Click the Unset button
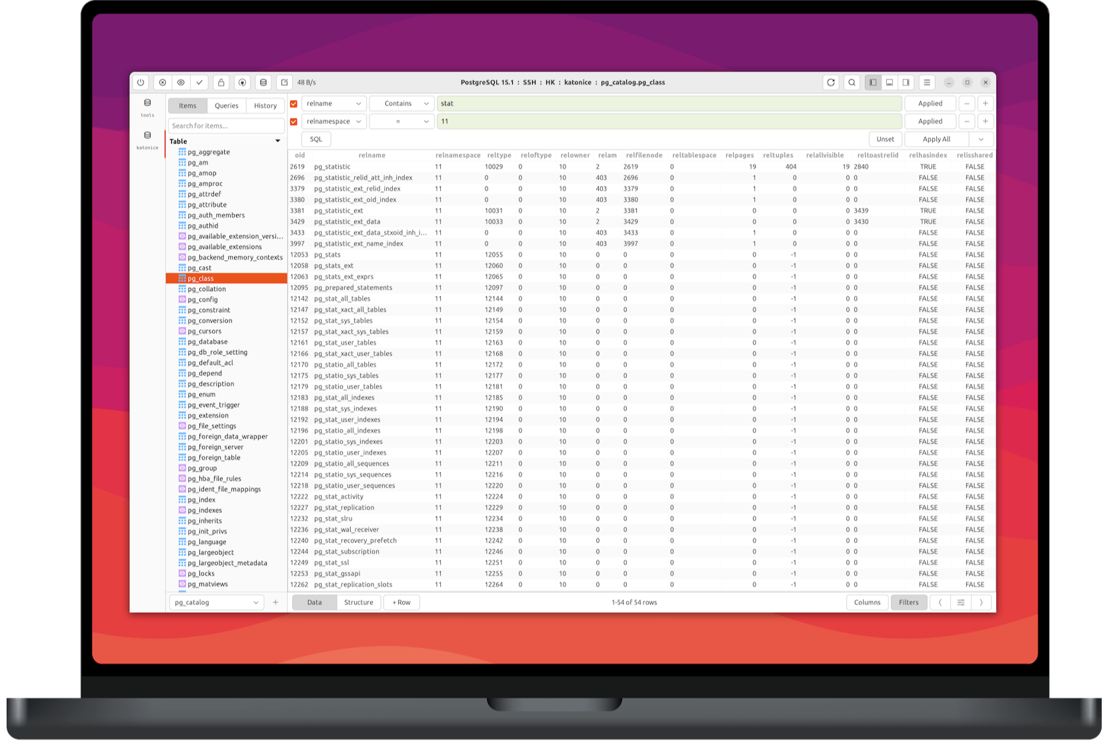 [x=886, y=139]
